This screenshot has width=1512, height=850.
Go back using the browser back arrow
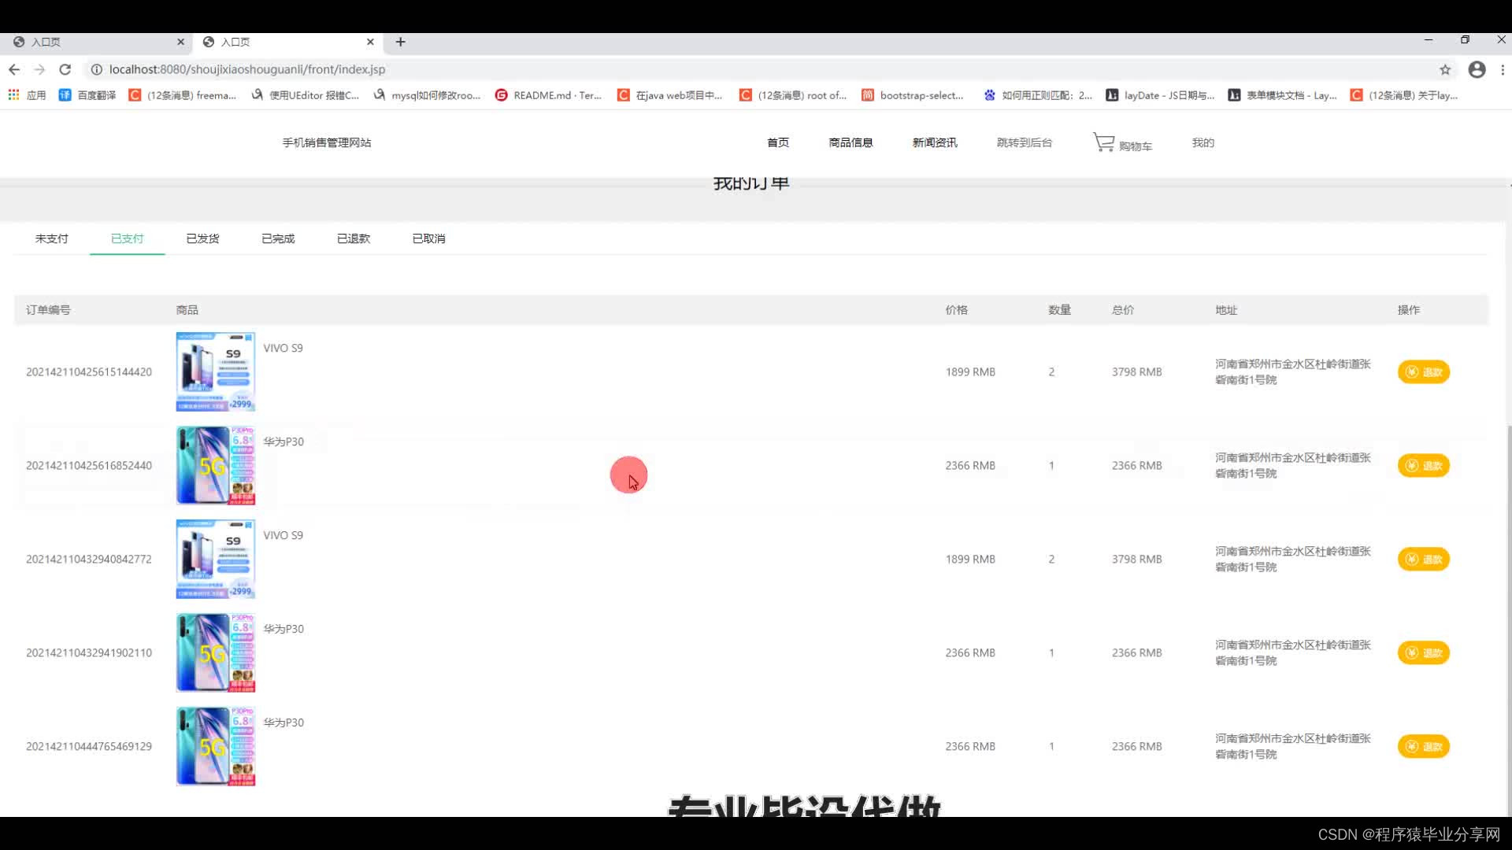click(x=14, y=69)
